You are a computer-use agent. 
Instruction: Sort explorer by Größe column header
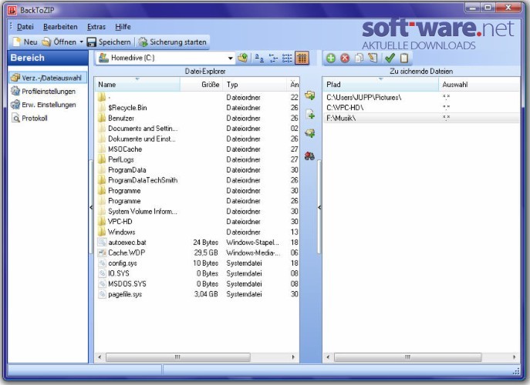click(201, 85)
